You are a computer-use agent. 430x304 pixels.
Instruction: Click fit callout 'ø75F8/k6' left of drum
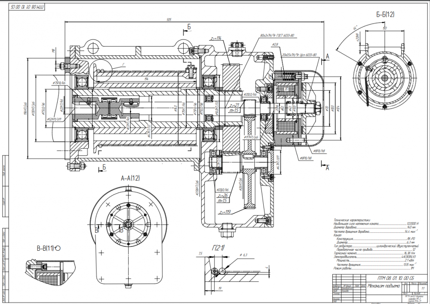click(x=59, y=83)
